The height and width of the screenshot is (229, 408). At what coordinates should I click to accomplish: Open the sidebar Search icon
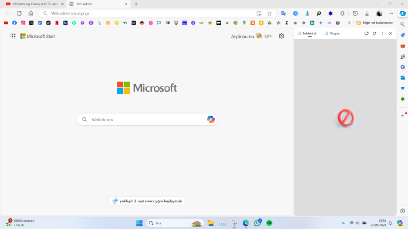click(x=402, y=24)
